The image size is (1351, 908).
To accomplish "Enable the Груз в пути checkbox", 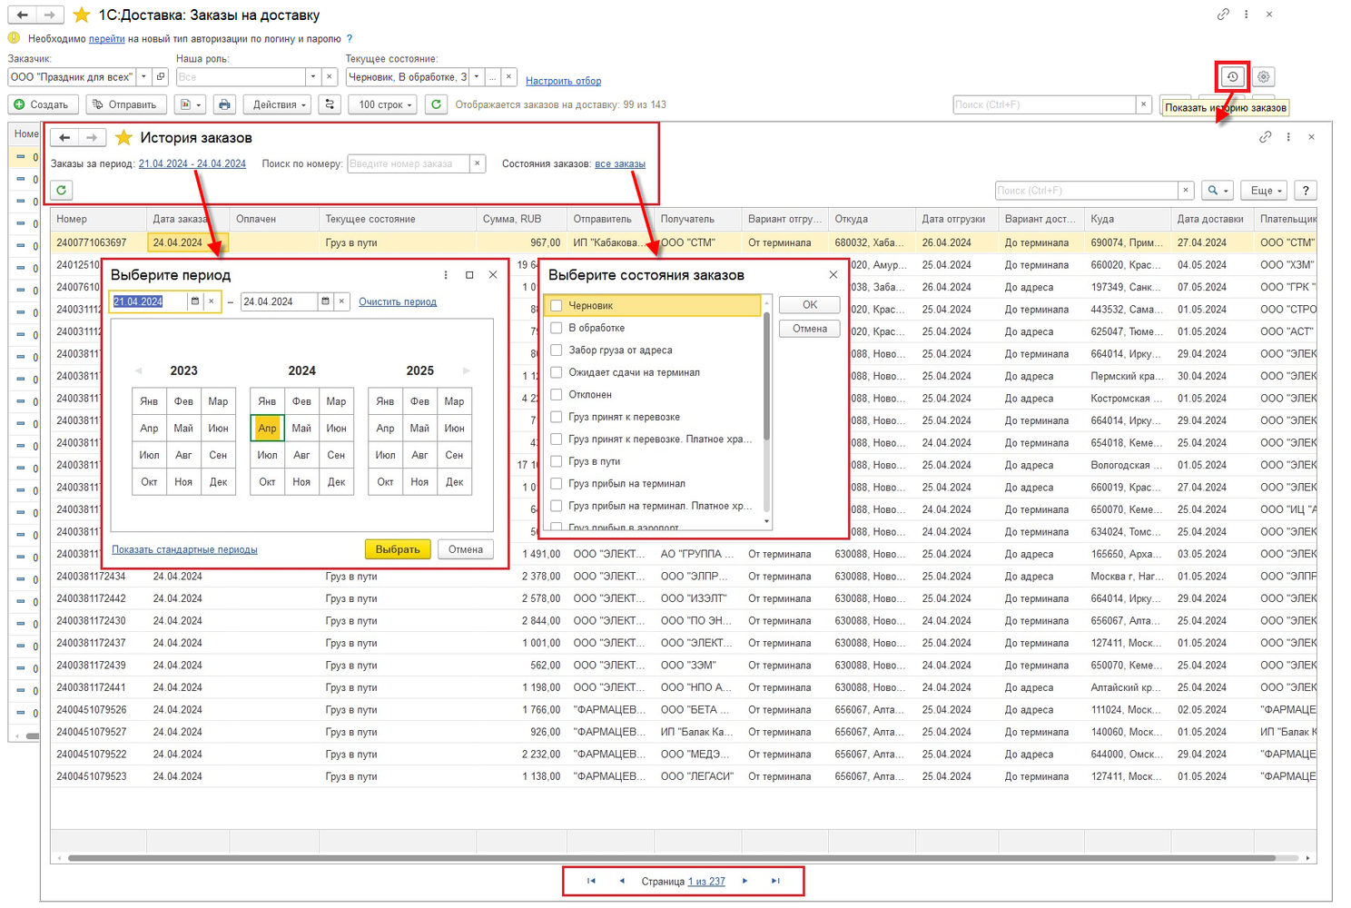I will pos(557,461).
